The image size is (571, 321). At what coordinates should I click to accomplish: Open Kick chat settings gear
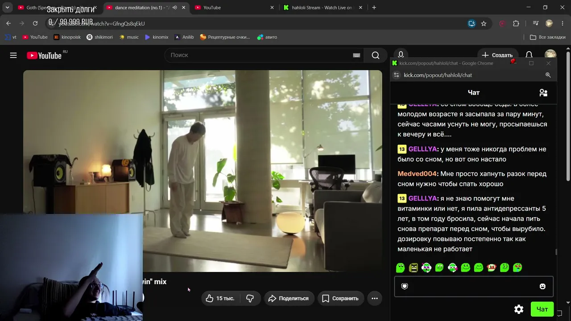click(519, 309)
